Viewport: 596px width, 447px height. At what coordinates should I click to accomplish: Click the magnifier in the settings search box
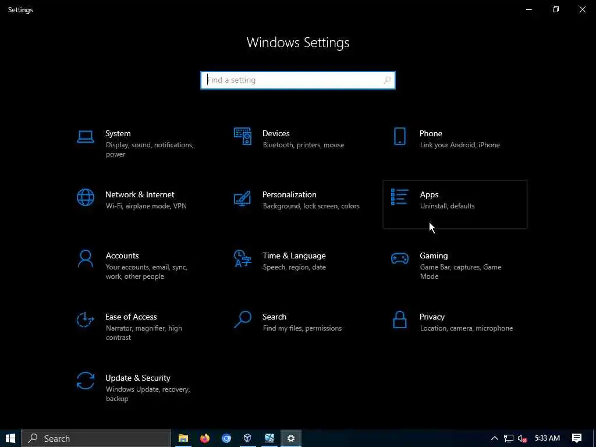[387, 80]
